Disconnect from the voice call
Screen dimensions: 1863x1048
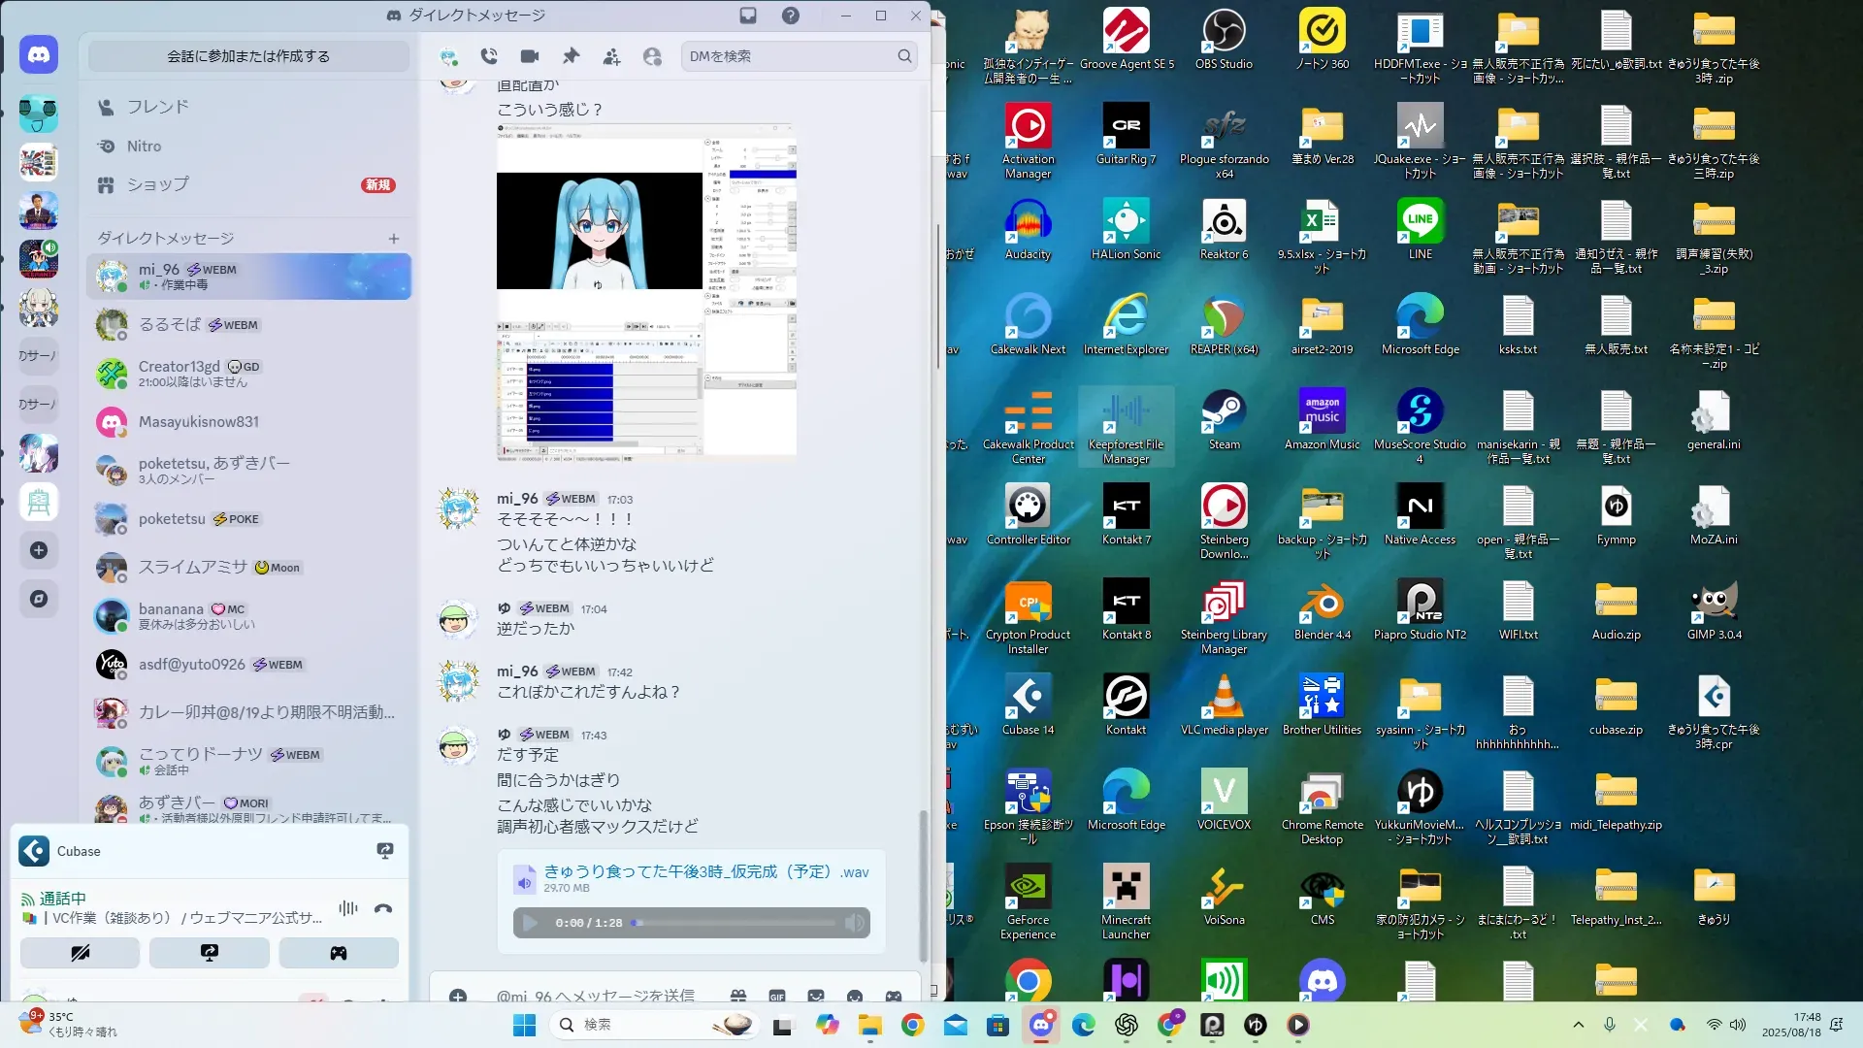coord(383,909)
